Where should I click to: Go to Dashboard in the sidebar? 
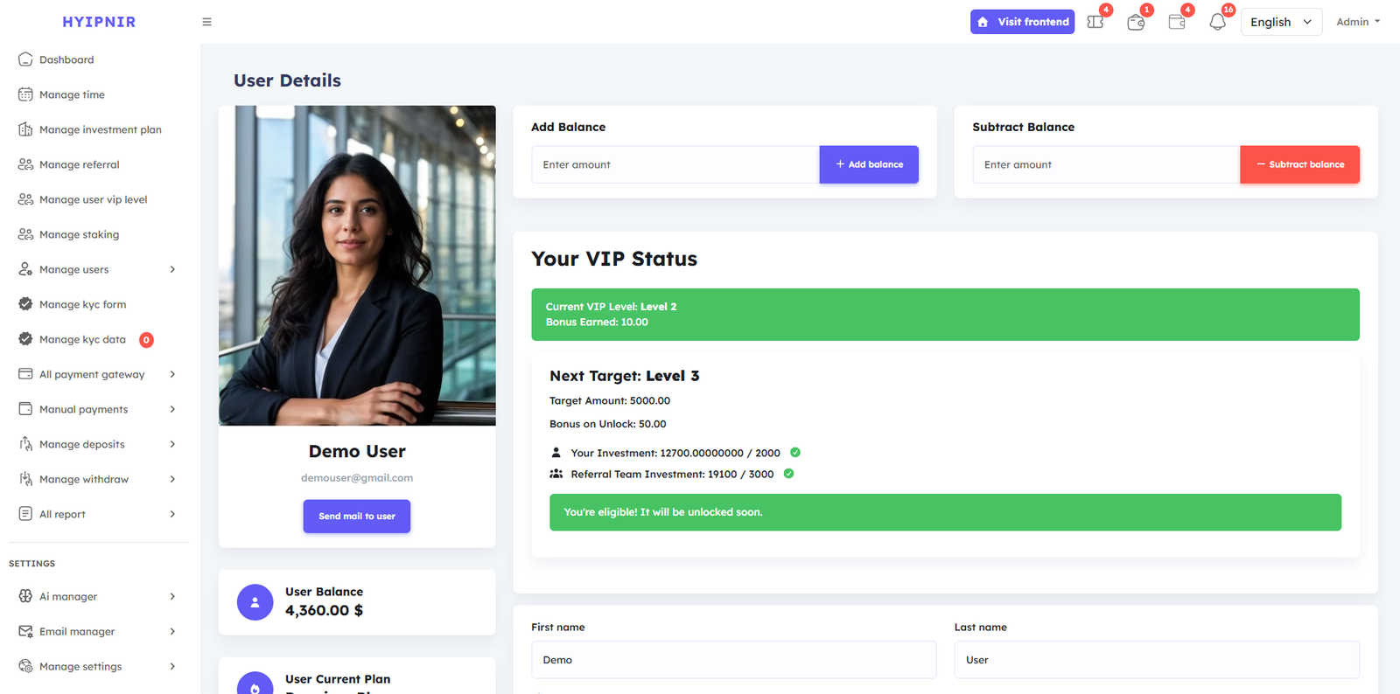coord(66,59)
